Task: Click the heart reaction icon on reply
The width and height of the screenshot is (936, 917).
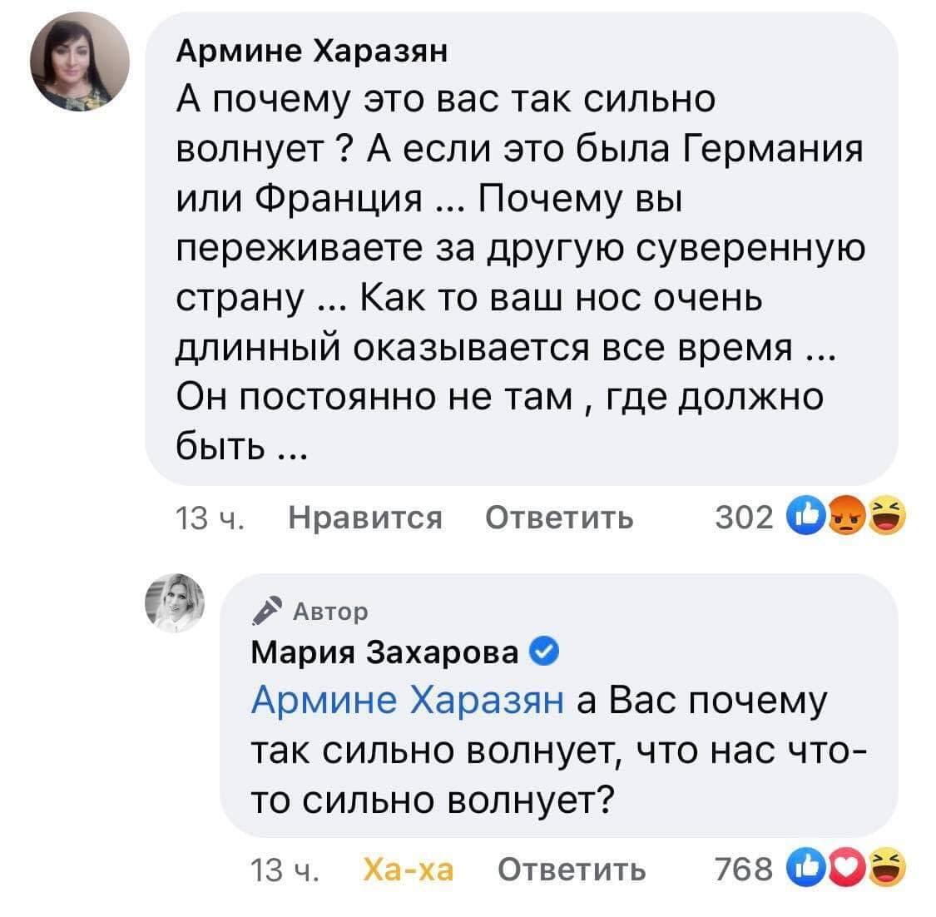Action: point(846,867)
